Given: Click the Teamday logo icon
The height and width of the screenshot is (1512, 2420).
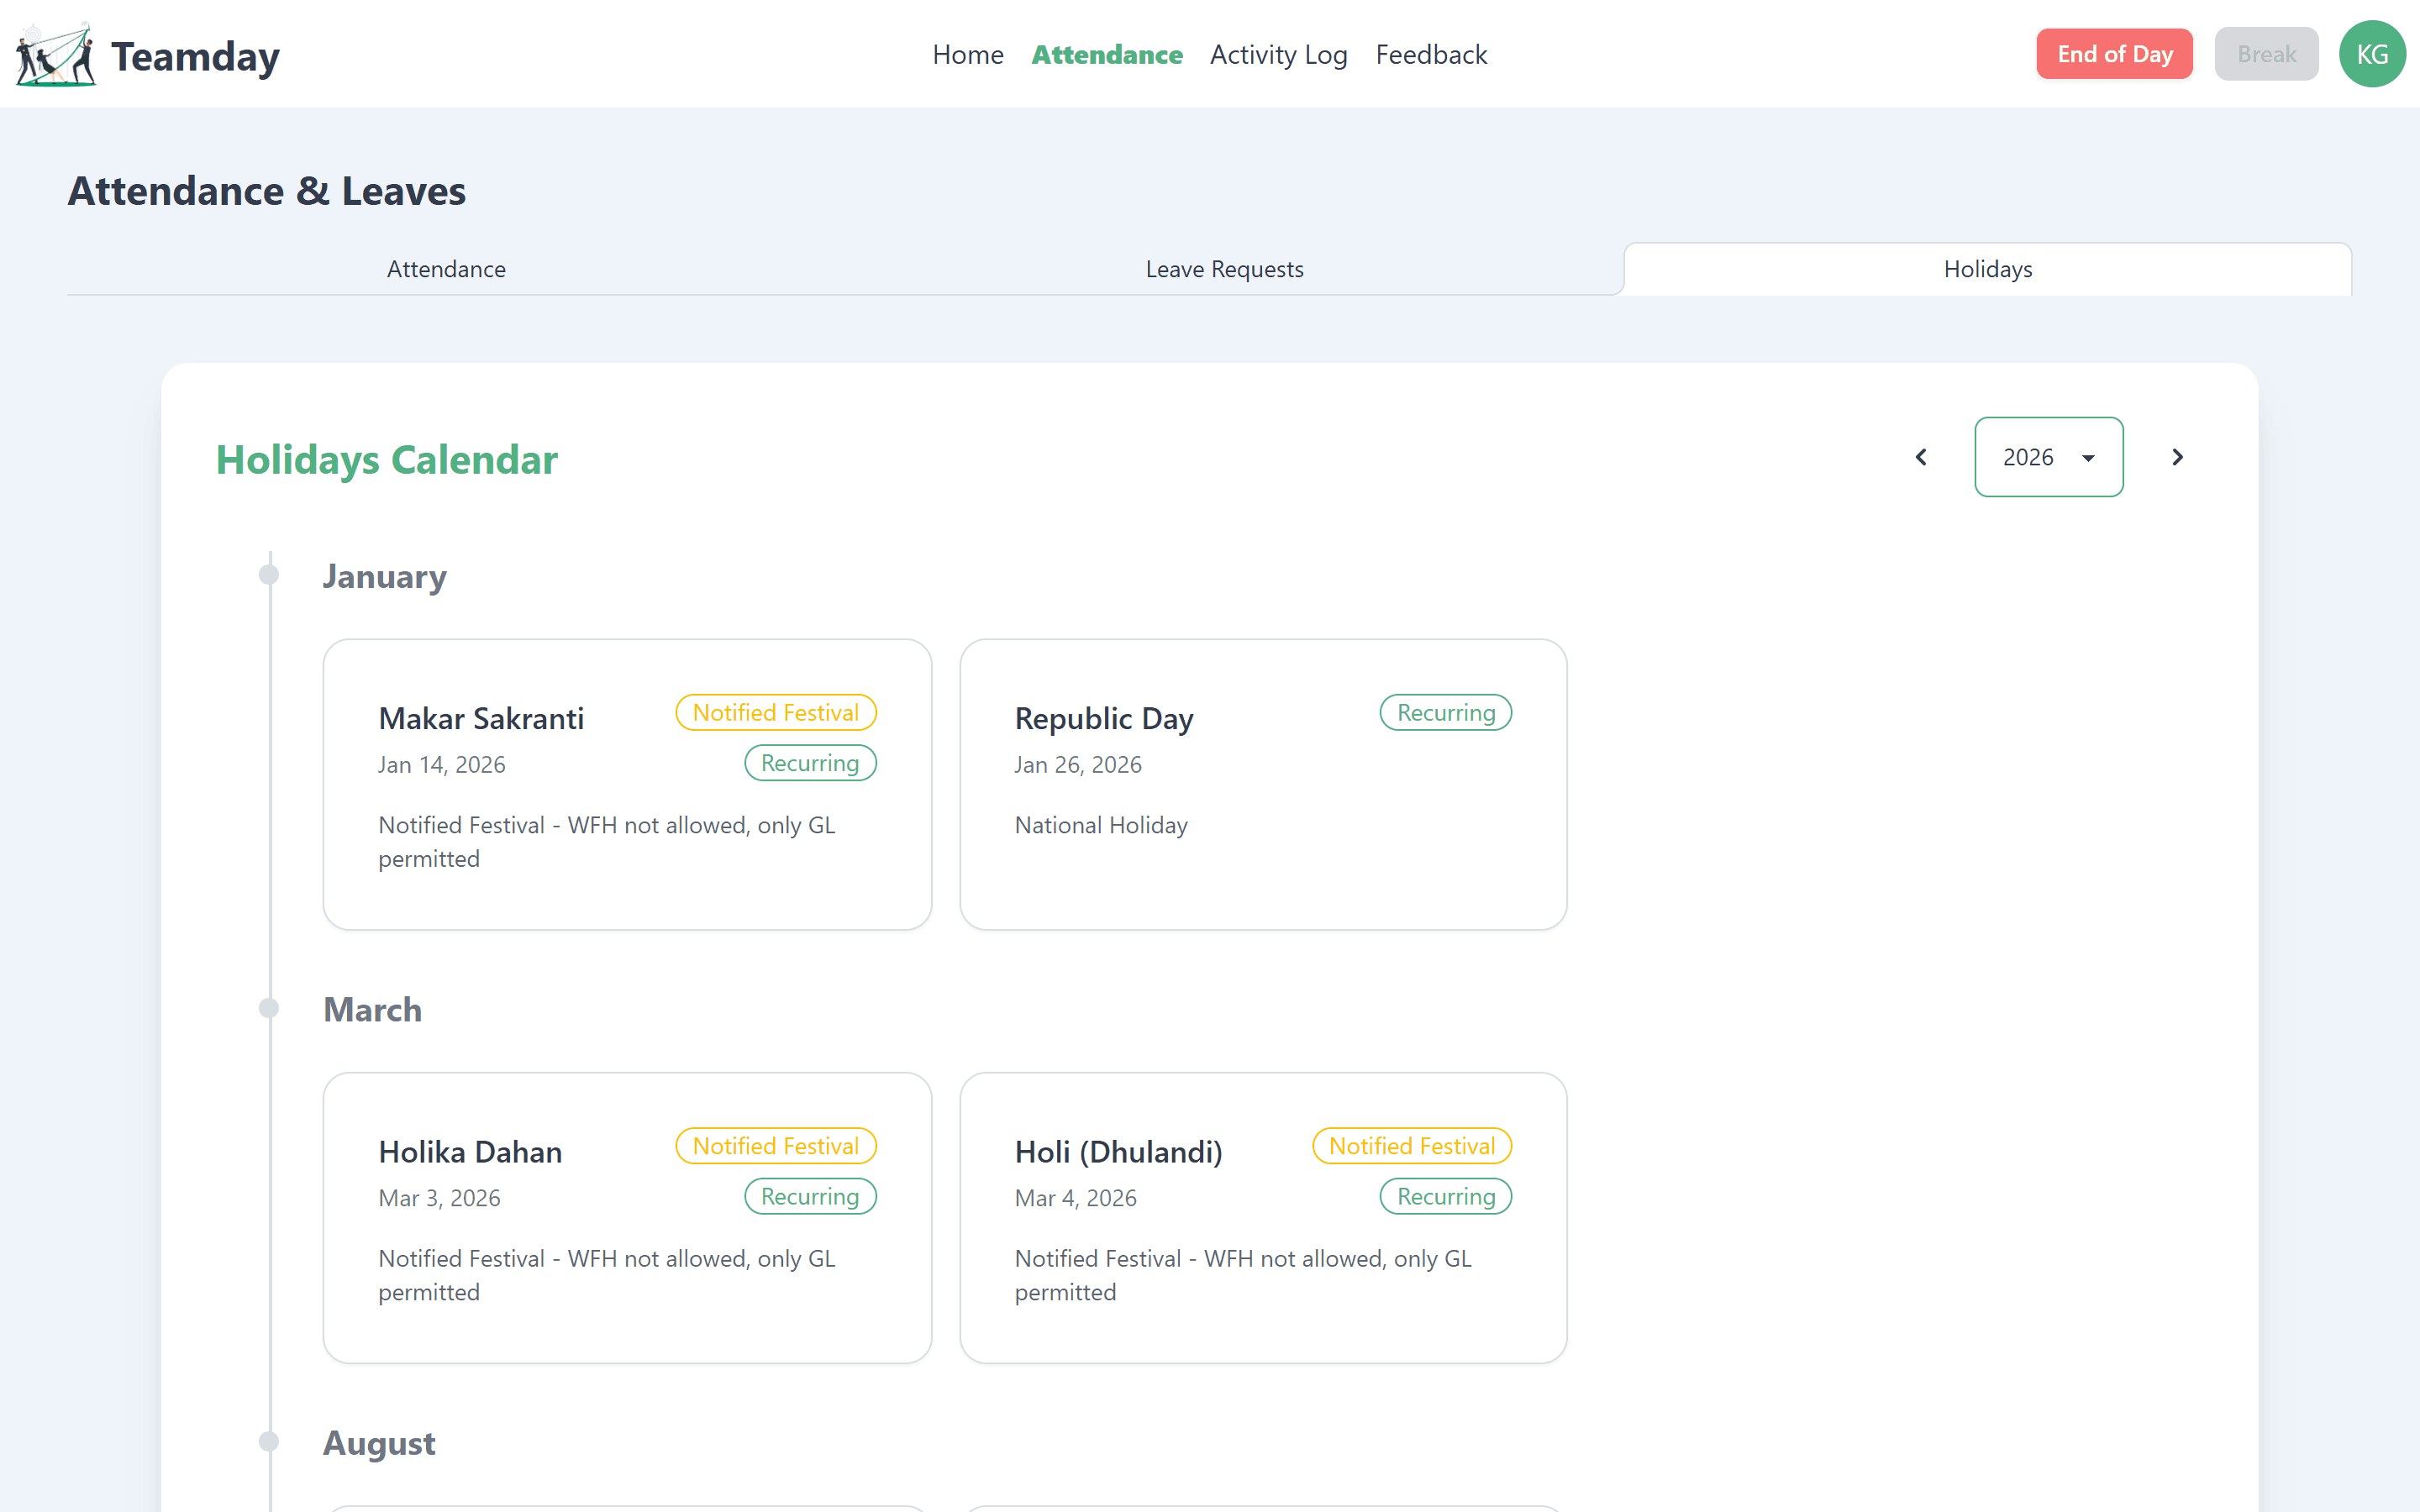Looking at the screenshot, I should 56,55.
